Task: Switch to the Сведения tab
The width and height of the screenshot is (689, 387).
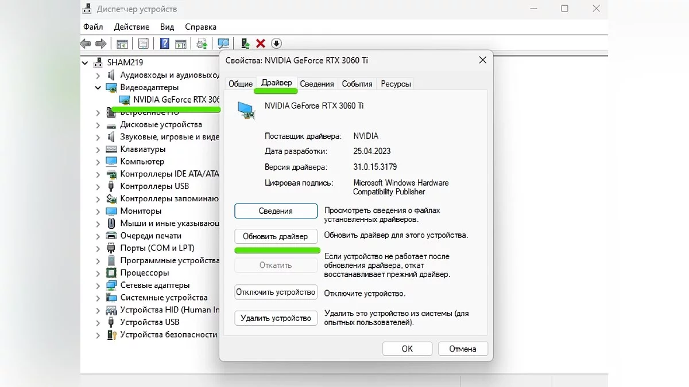Action: tap(316, 84)
